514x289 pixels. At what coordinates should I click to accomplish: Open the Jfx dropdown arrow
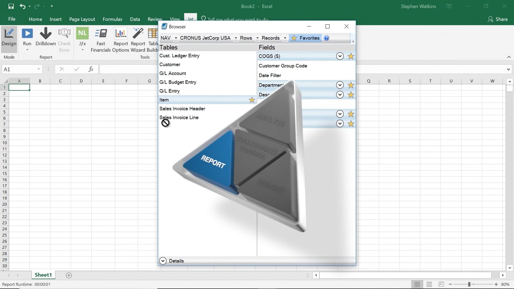[82, 50]
